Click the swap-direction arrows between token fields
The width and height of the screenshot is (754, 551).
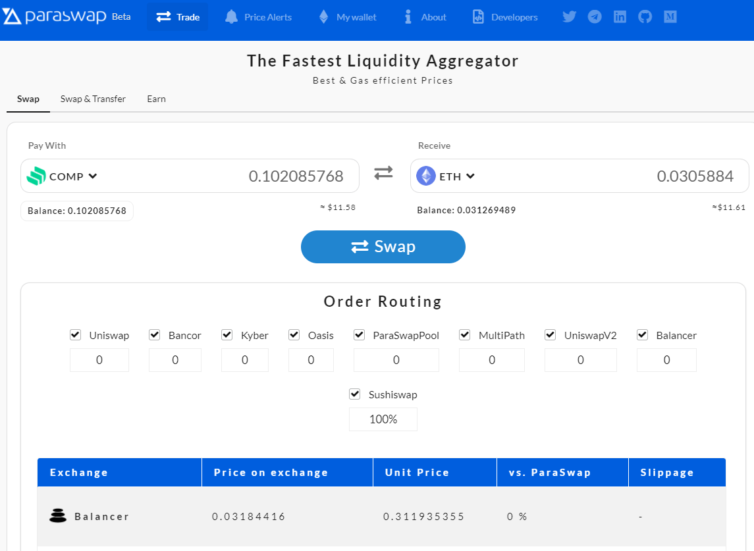tap(383, 173)
